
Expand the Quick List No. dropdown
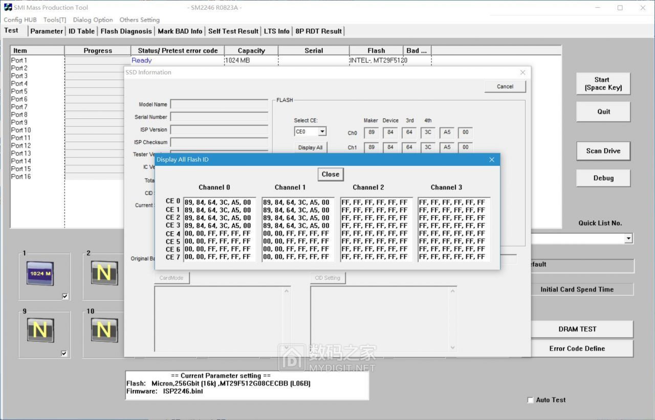[628, 238]
